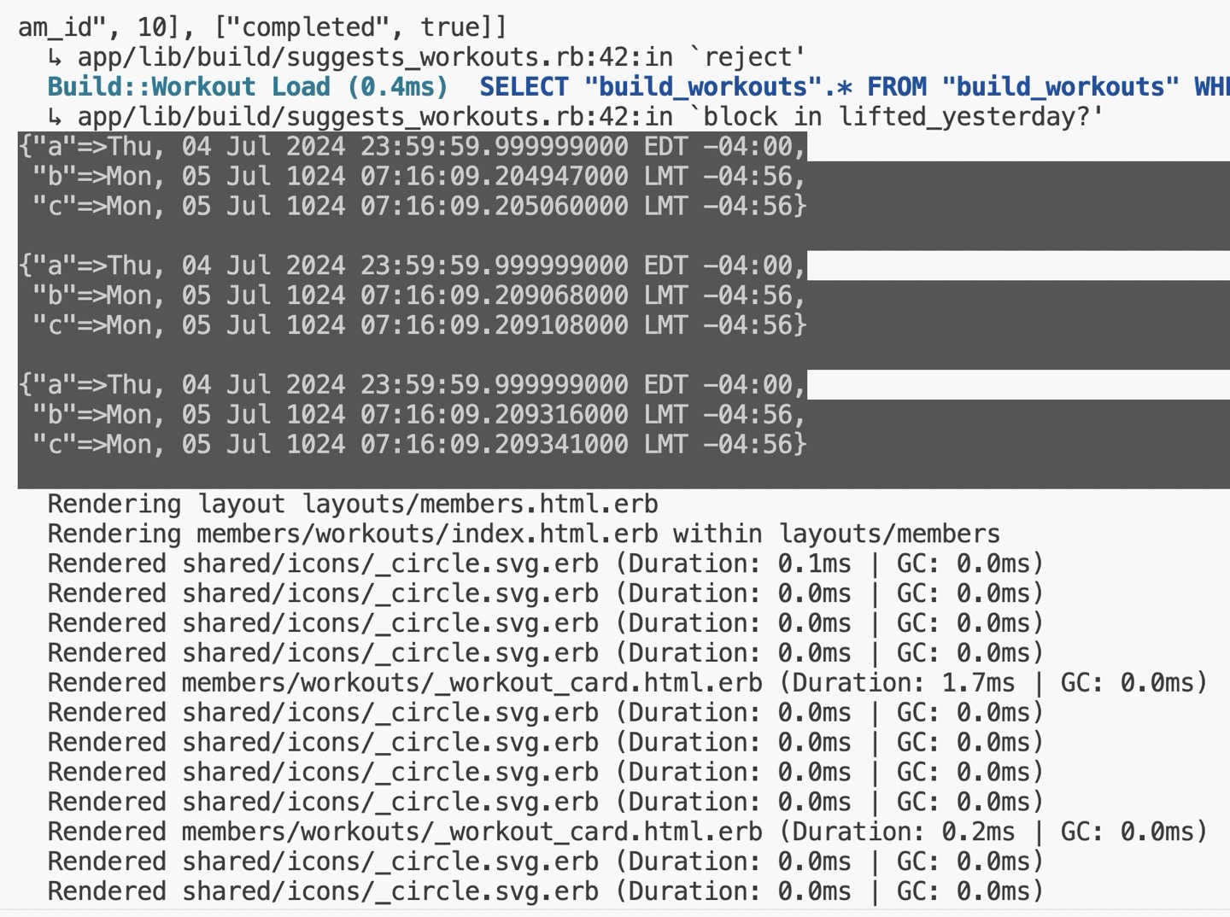Click the final log line at the bottom
1230x917 pixels.
pyautogui.click(x=545, y=891)
